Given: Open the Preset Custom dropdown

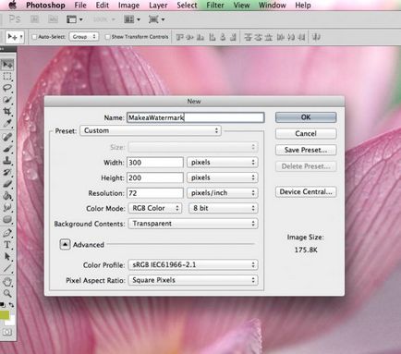Looking at the screenshot, I should [x=151, y=130].
